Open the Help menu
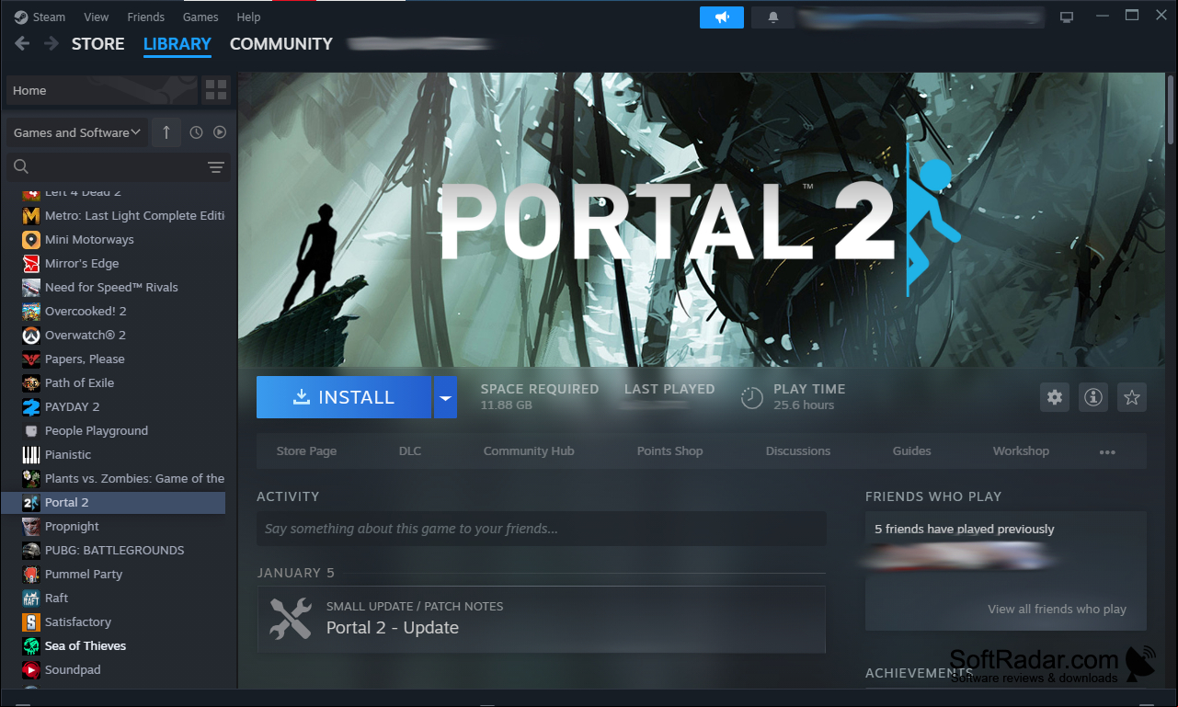 [248, 17]
